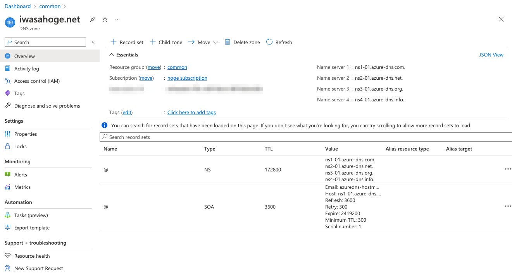Open Export template in the sidebar
The height and width of the screenshot is (279, 512).
(31, 228)
